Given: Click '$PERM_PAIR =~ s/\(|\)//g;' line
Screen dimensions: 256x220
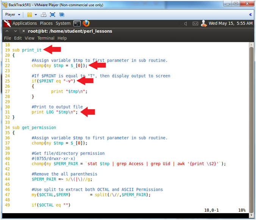Looking at the screenshot, I should click(62, 179).
